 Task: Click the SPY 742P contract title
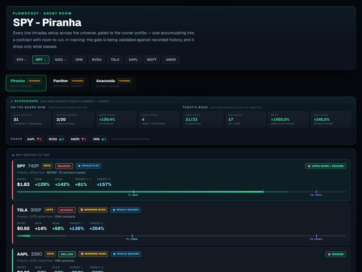28,166
